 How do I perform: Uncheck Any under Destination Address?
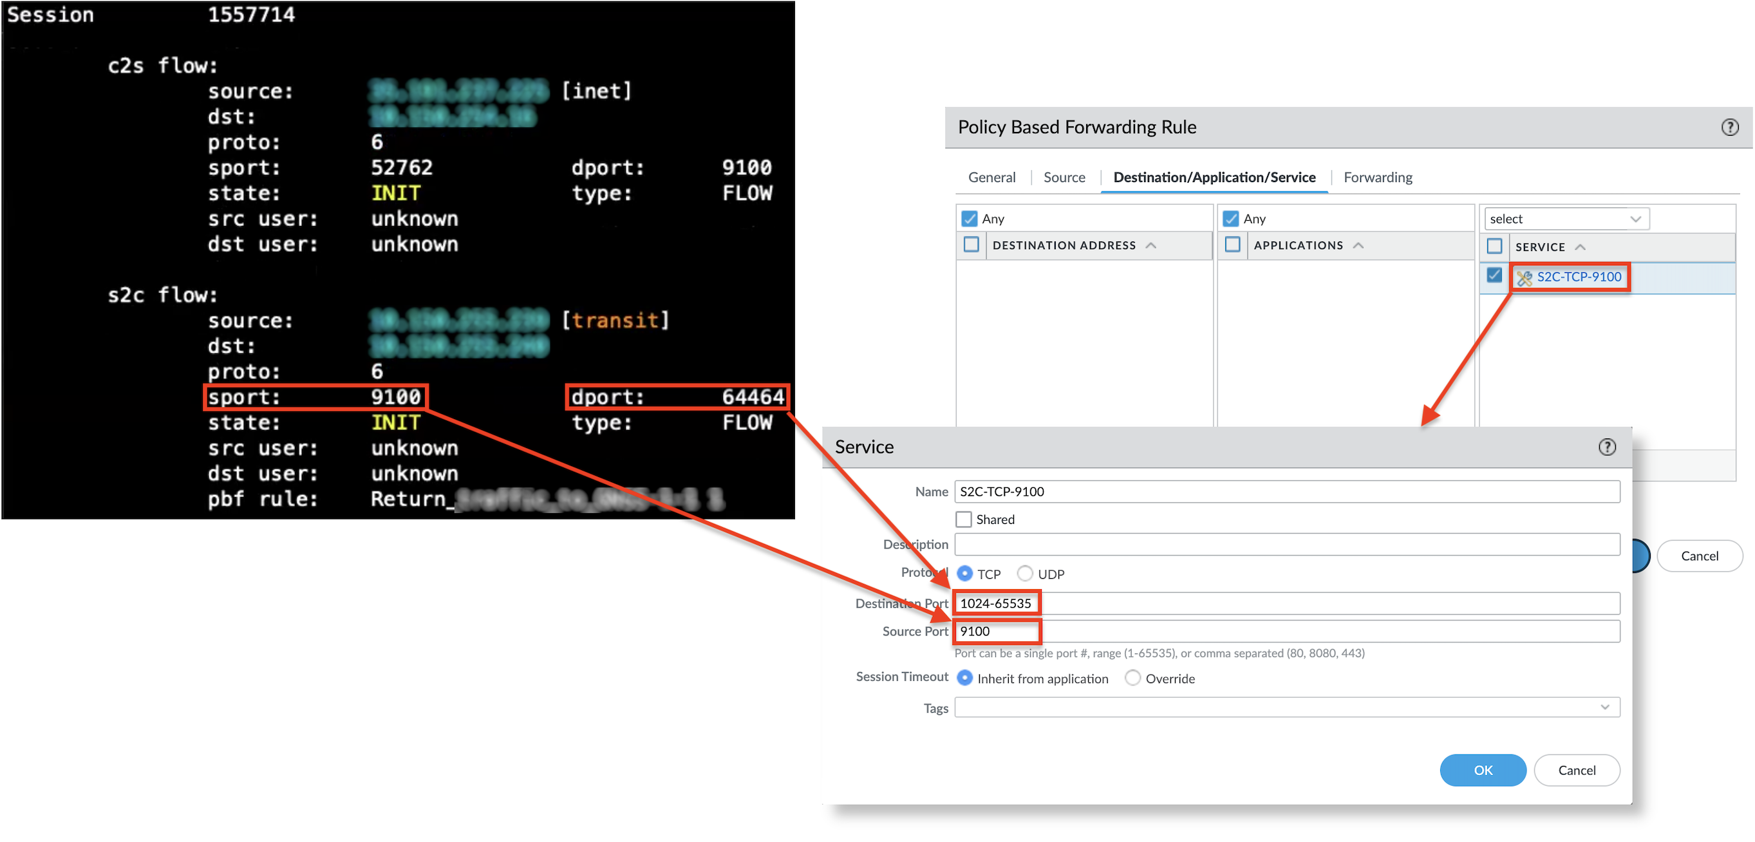[970, 218]
